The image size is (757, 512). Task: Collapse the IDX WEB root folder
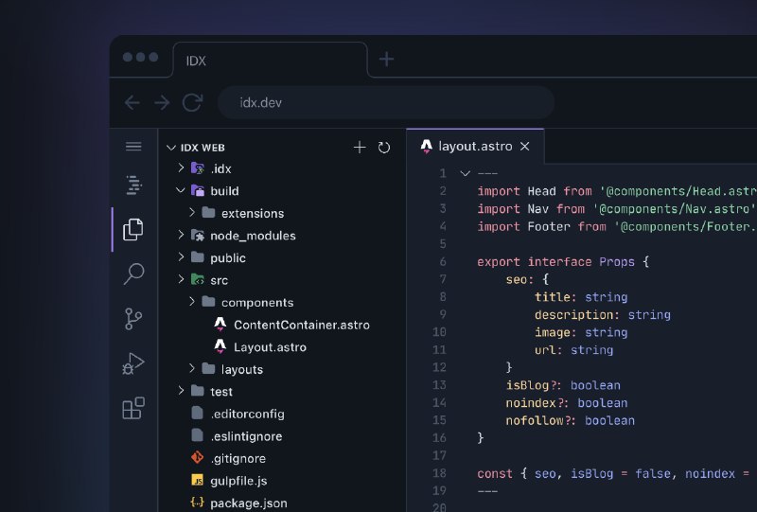(171, 148)
